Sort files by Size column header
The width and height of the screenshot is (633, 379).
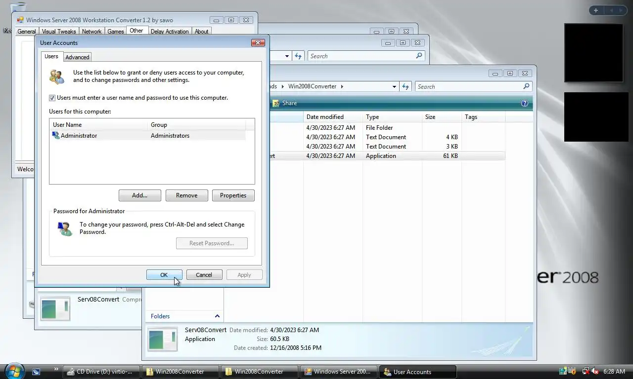[442, 117]
